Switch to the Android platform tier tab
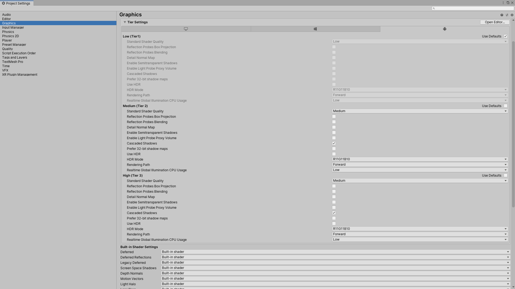515x289 pixels. tap(444, 29)
